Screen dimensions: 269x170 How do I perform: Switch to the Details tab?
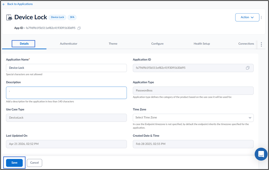(24, 44)
